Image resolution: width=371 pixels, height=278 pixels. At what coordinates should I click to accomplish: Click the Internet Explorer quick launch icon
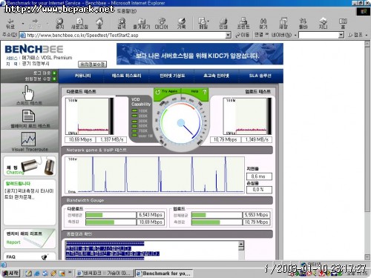[37, 274]
